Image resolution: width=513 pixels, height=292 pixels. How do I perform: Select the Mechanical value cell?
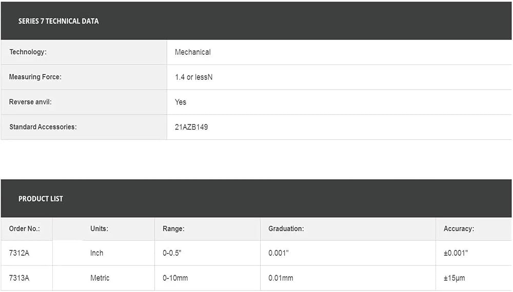(339, 52)
